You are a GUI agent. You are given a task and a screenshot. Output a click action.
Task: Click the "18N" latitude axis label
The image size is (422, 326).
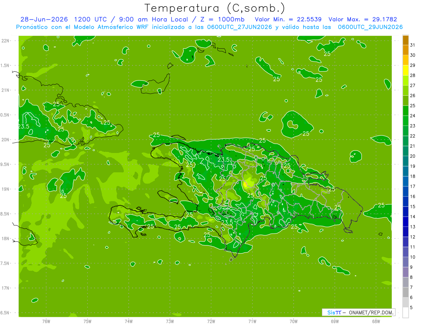pos(5,238)
